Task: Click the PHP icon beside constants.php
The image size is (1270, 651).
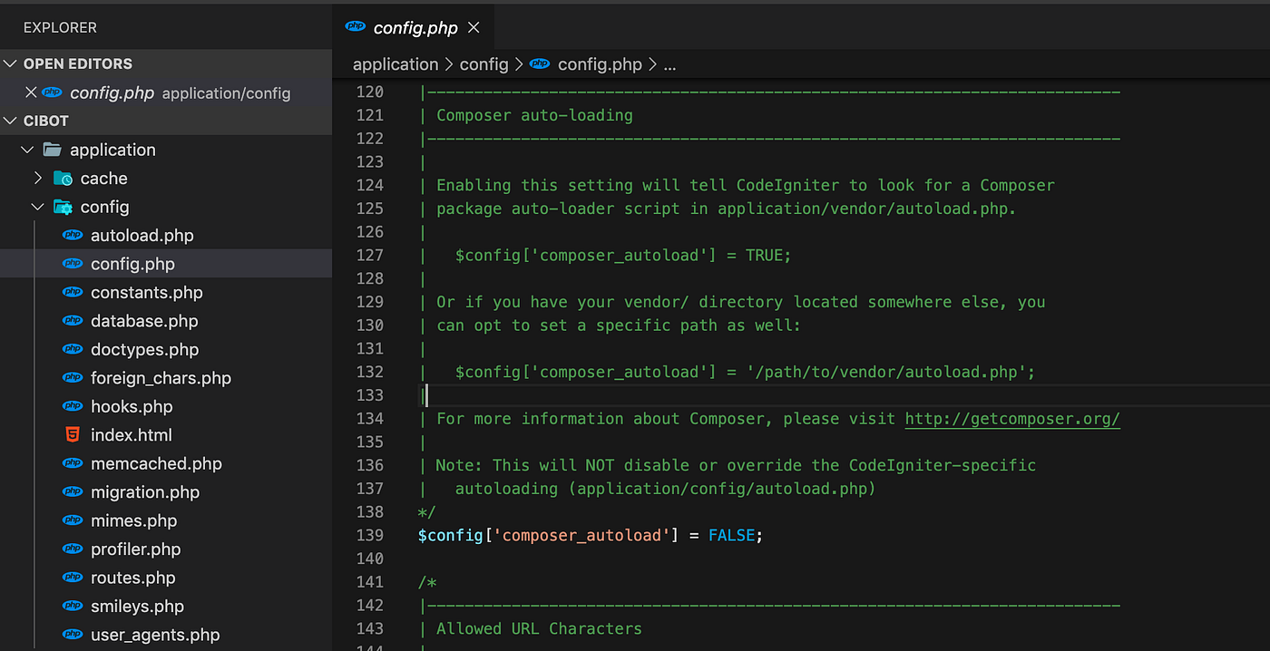Action: (73, 292)
